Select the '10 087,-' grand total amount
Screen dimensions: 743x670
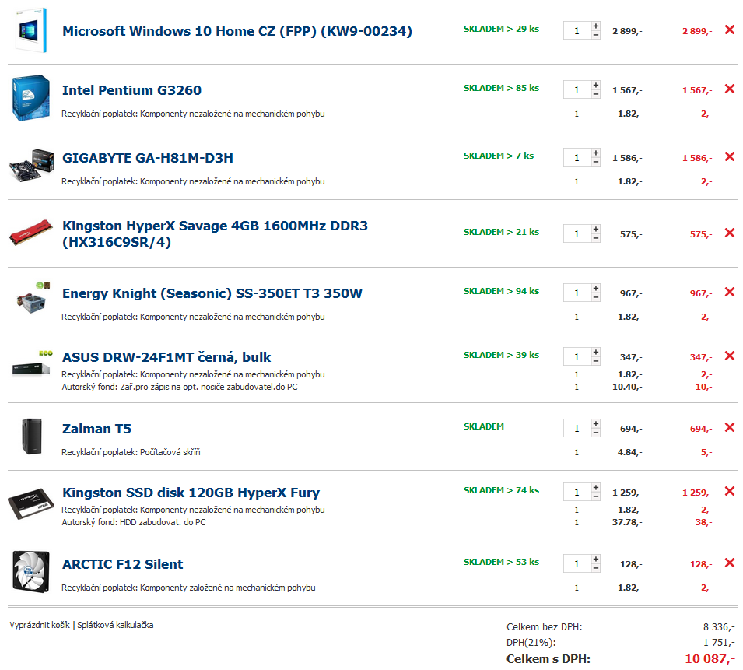point(710,659)
